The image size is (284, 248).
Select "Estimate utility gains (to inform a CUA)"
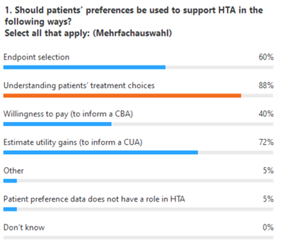(72, 142)
